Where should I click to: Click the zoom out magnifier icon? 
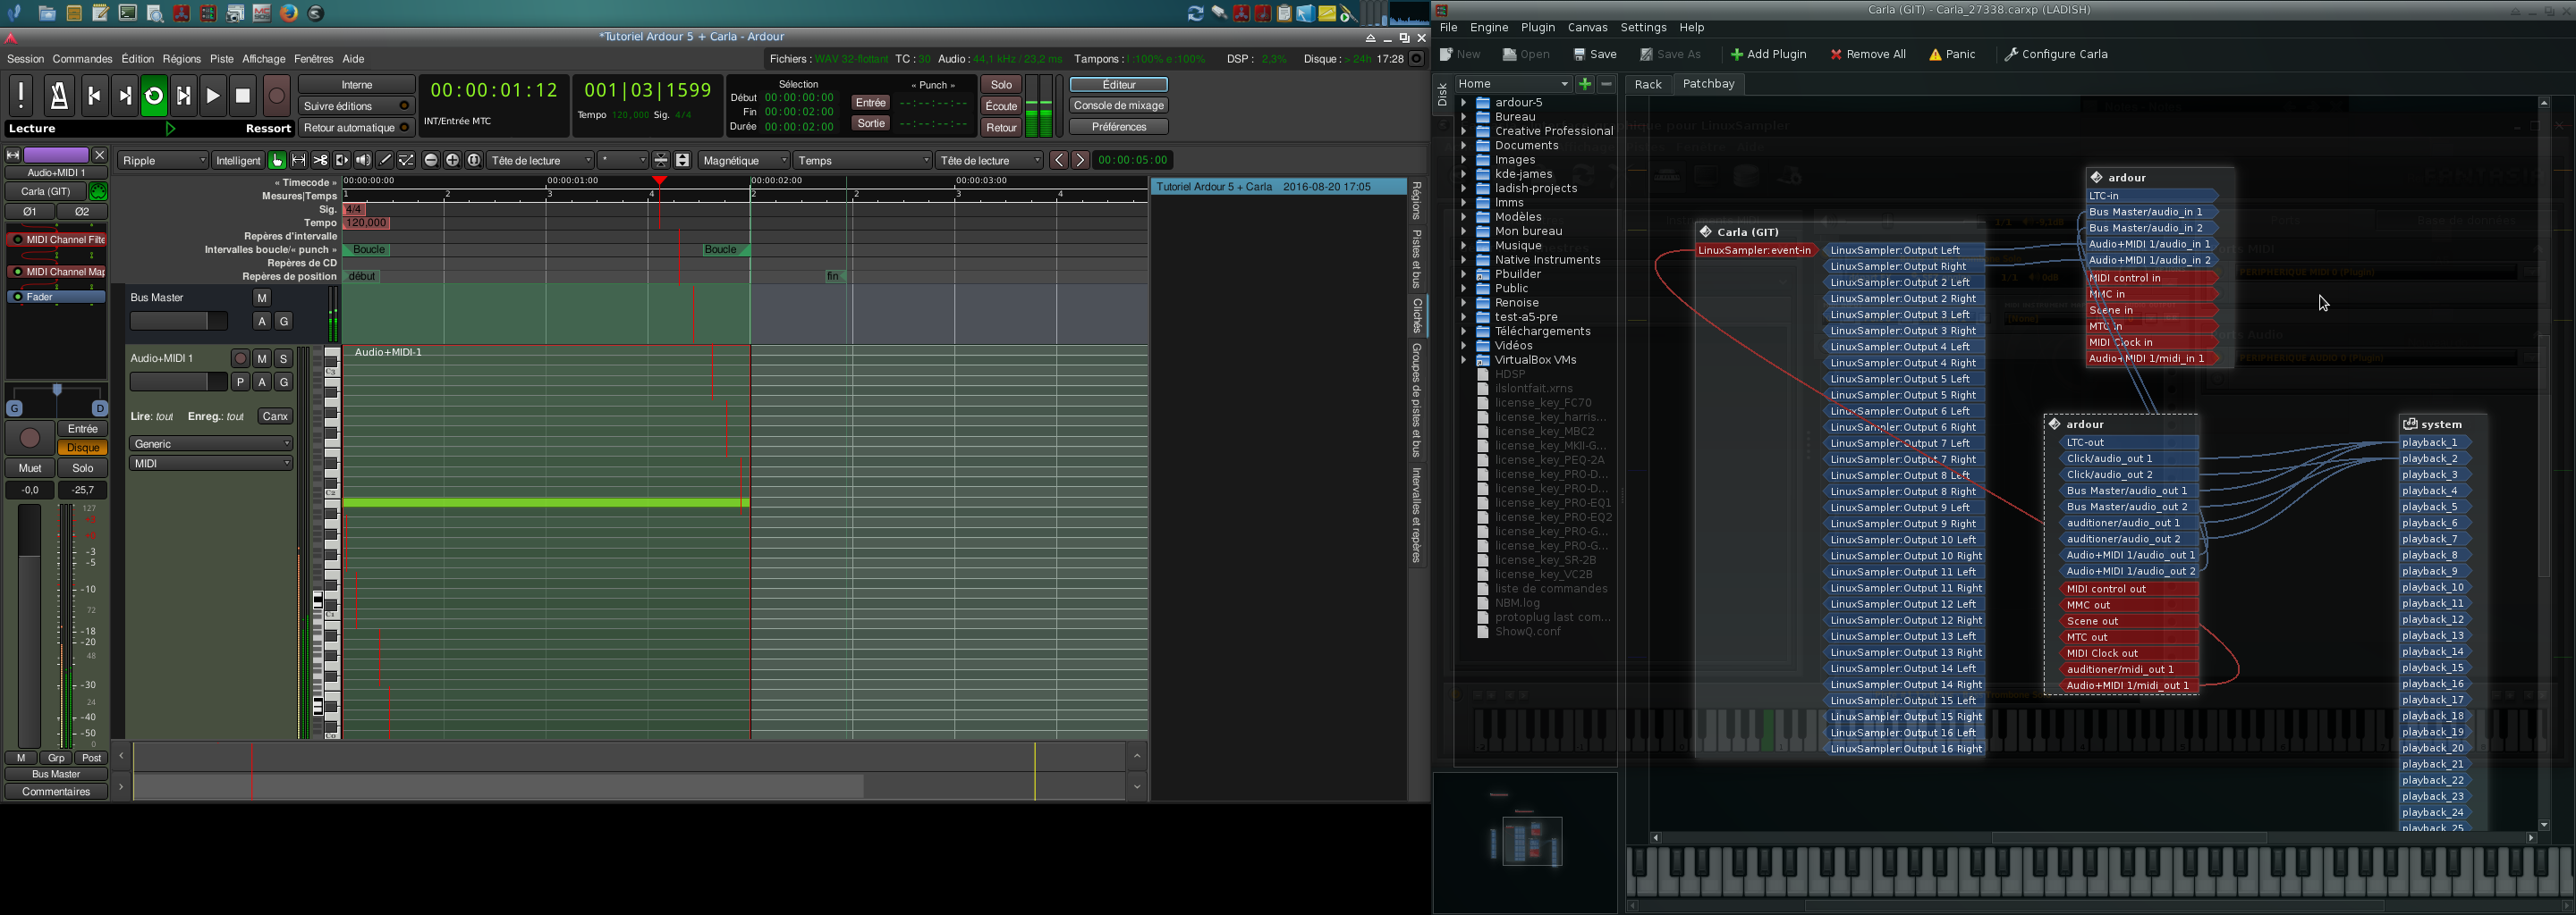(x=431, y=161)
